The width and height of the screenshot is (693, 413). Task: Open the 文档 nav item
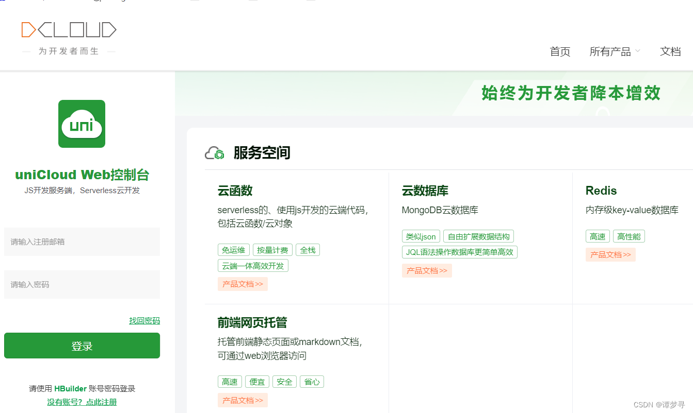[670, 51]
